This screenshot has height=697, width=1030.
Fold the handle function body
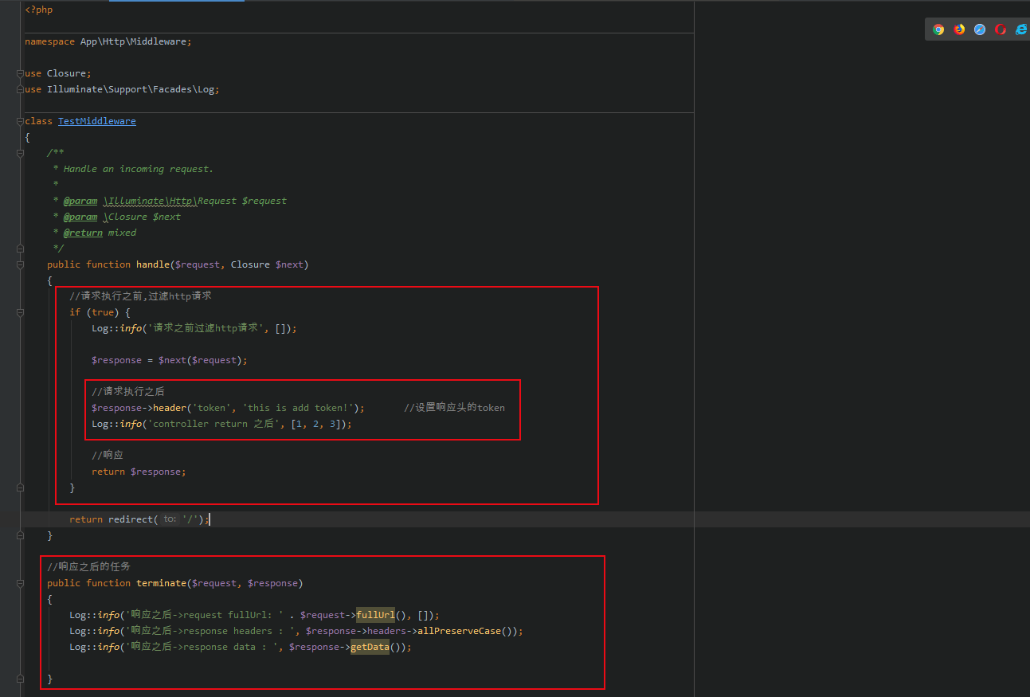click(20, 264)
